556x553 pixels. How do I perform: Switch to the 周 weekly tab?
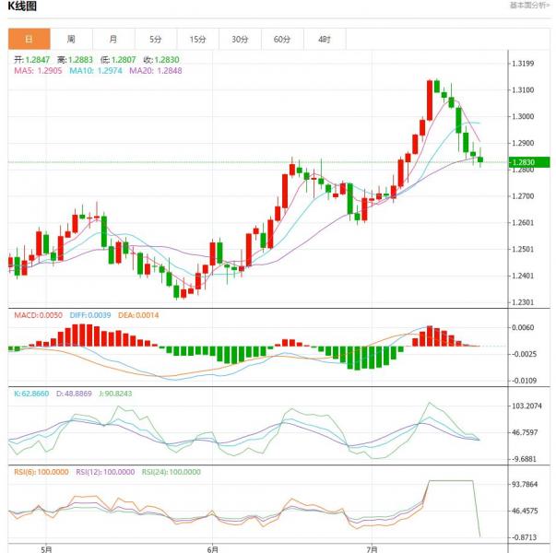coord(71,39)
